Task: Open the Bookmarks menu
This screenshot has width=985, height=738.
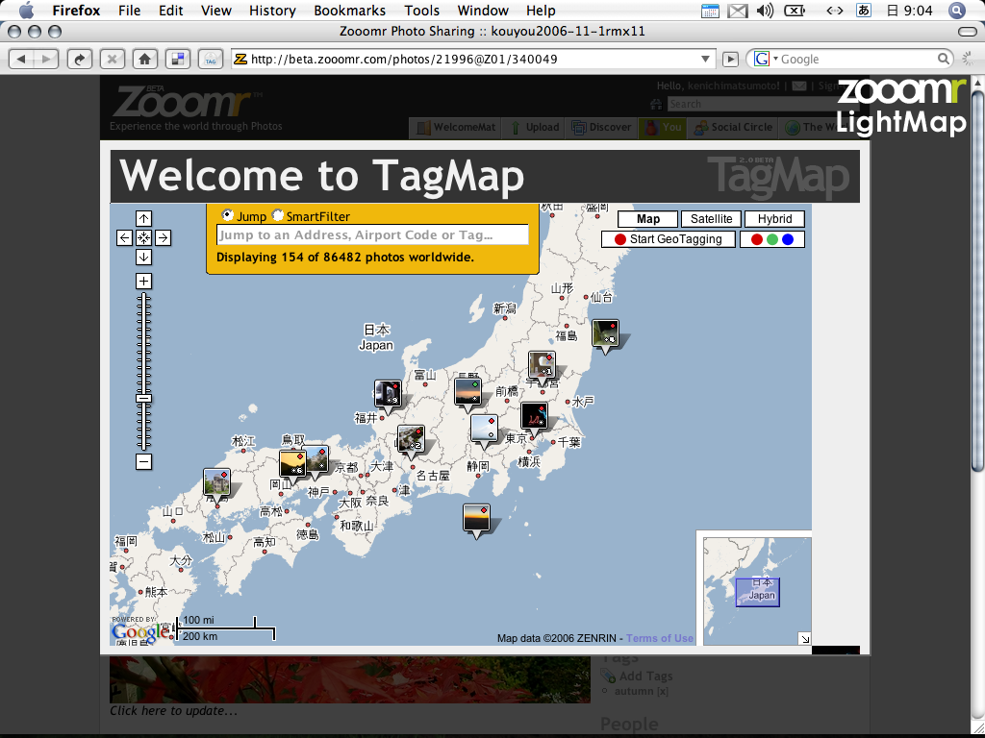Action: (x=350, y=11)
